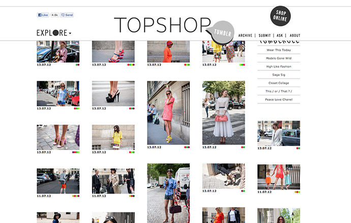This screenshot has width=351, height=223.
Task: Open the Archive menu item
Action: click(x=245, y=35)
